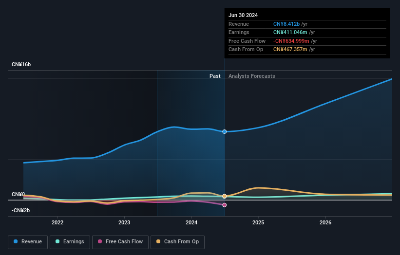Image resolution: width=400 pixels, height=255 pixels.
Task: Click the Past label on chart
Action: (x=215, y=76)
